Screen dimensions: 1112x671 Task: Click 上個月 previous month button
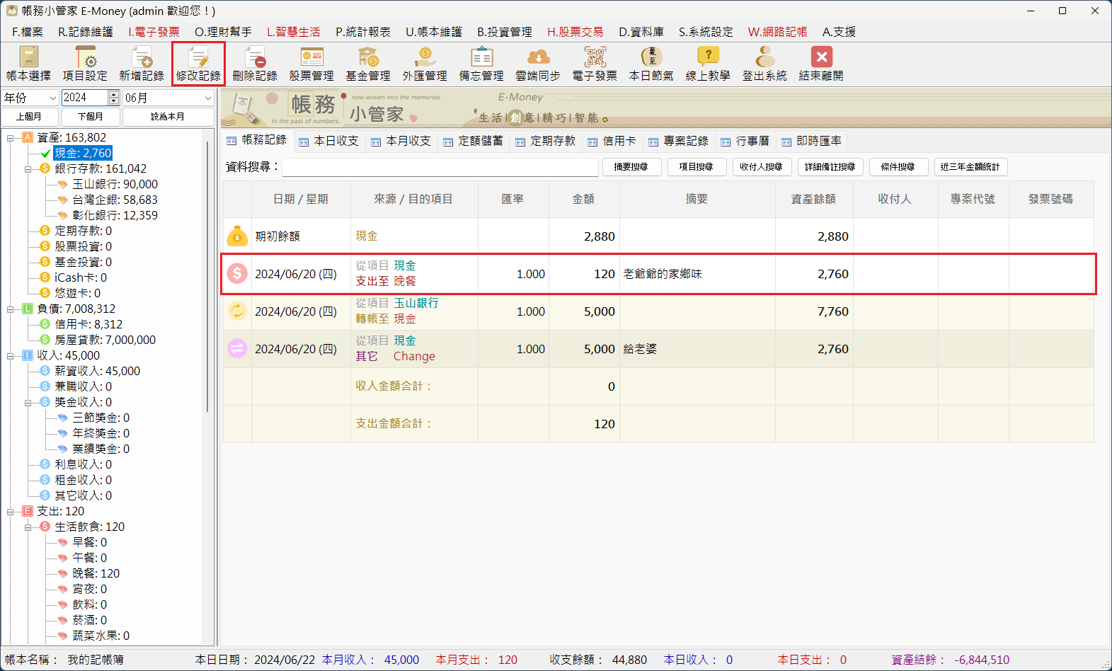29,117
